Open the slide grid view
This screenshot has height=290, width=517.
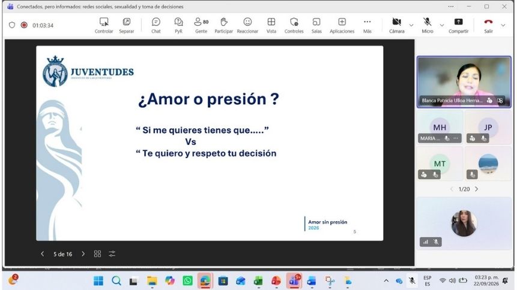(x=97, y=254)
